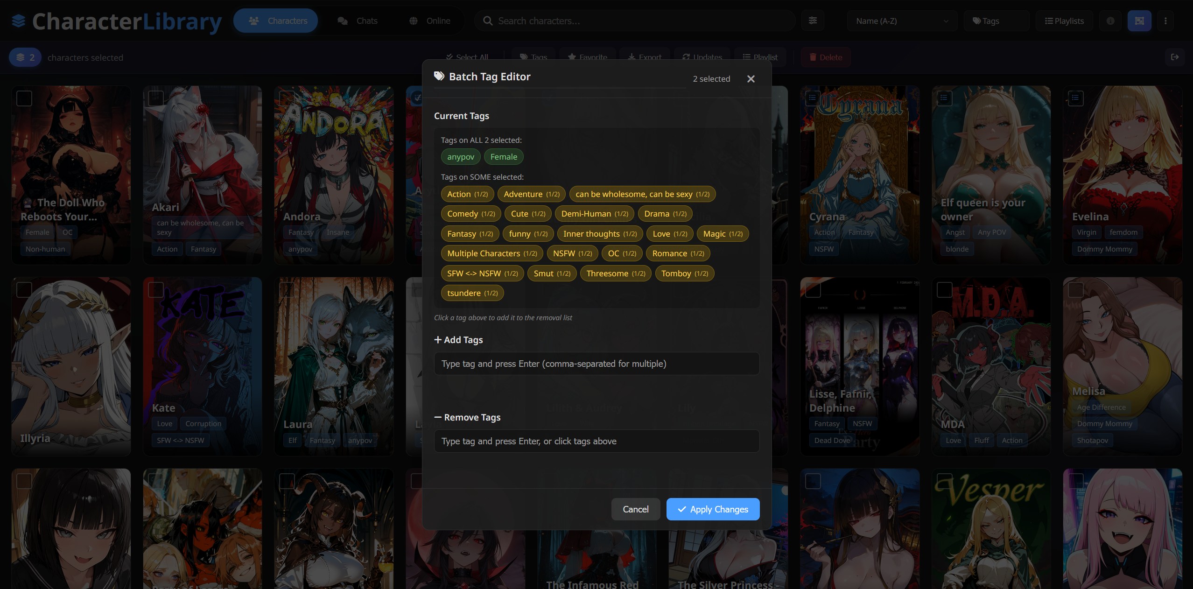Viewport: 1193px width, 589px height.
Task: Switch to the Chats tab
Action: click(357, 21)
